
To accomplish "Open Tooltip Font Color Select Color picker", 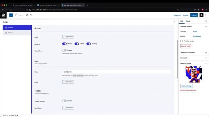I will pos(68,108).
